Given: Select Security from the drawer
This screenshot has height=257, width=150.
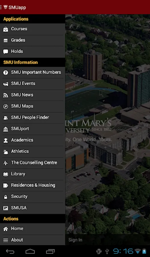Looking at the screenshot, I should click(32, 197).
